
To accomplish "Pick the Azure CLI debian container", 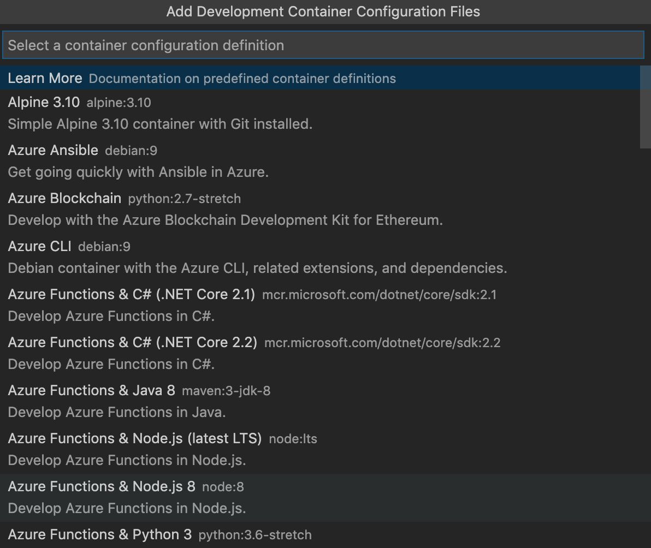I will click(x=39, y=246).
